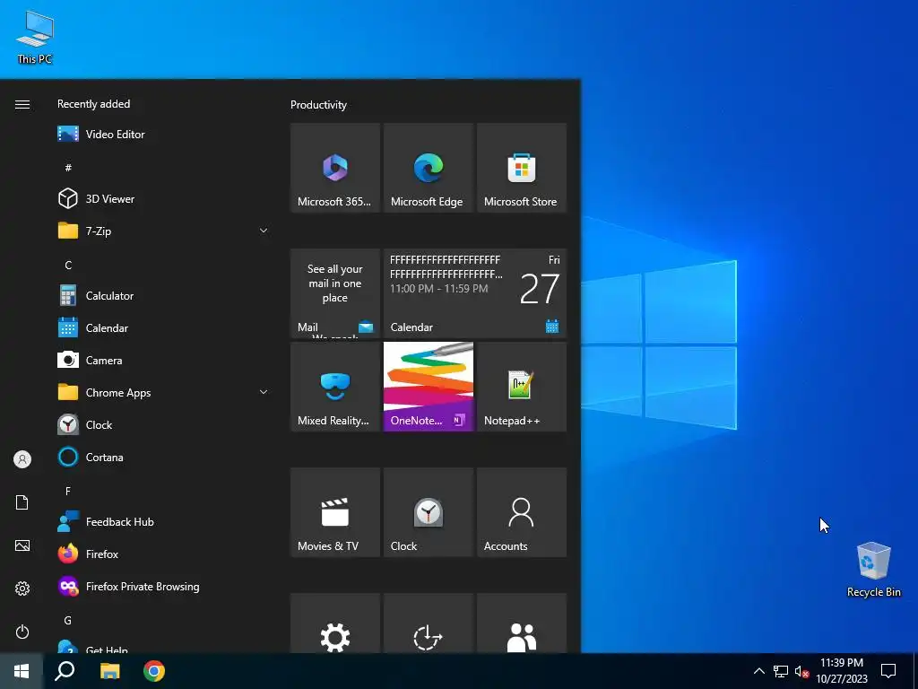Open the tile with people icon
This screenshot has height=689, width=918.
tap(522, 624)
